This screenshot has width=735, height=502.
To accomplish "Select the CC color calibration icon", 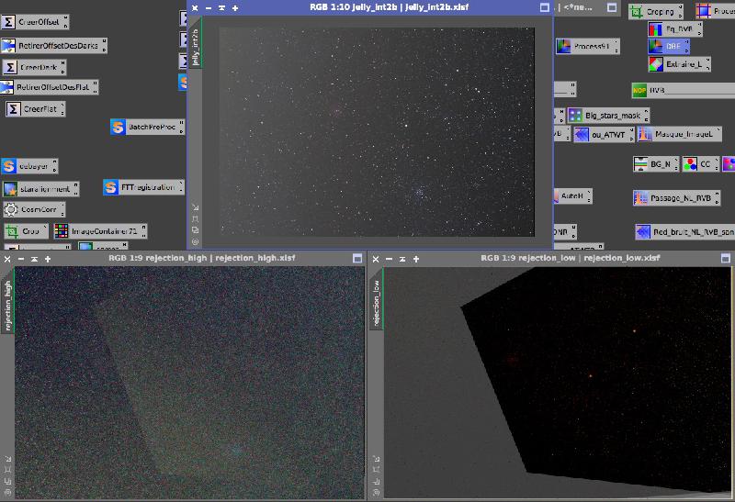I will click(700, 164).
